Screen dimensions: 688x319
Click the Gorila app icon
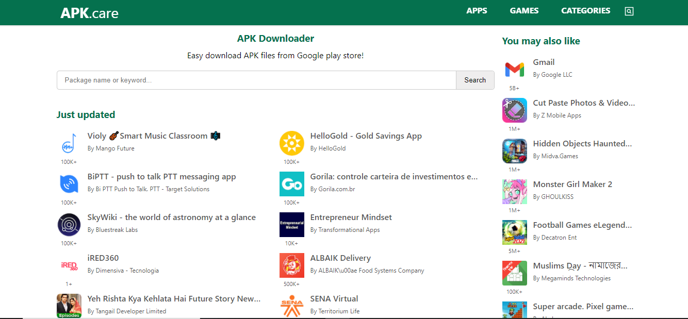pyautogui.click(x=292, y=184)
